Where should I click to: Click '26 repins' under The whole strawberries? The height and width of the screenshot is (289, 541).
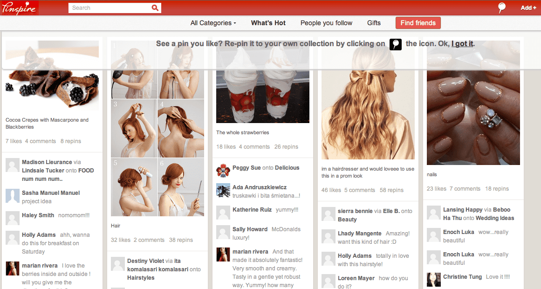pos(286,147)
